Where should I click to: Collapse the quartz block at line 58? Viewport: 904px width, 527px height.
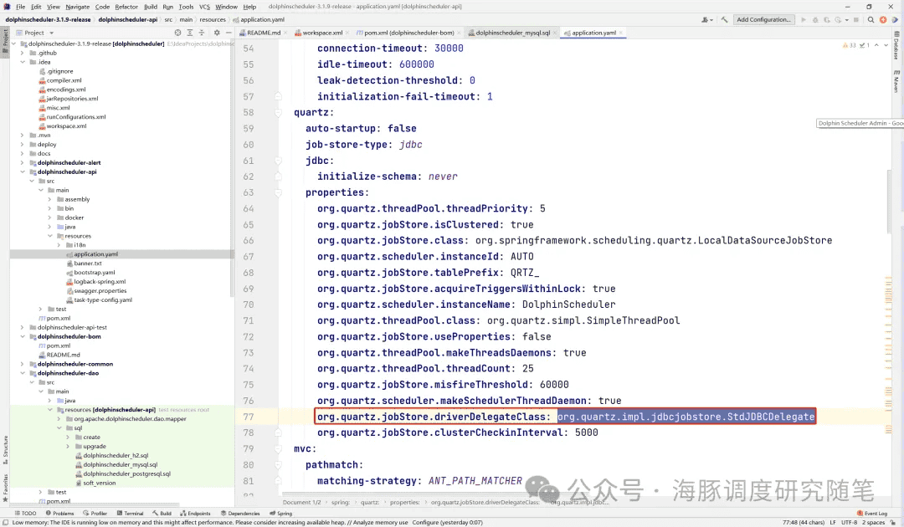pyautogui.click(x=279, y=112)
